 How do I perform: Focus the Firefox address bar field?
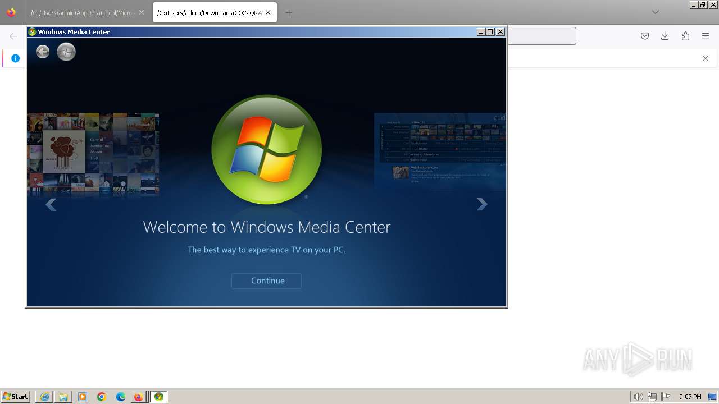(542, 36)
